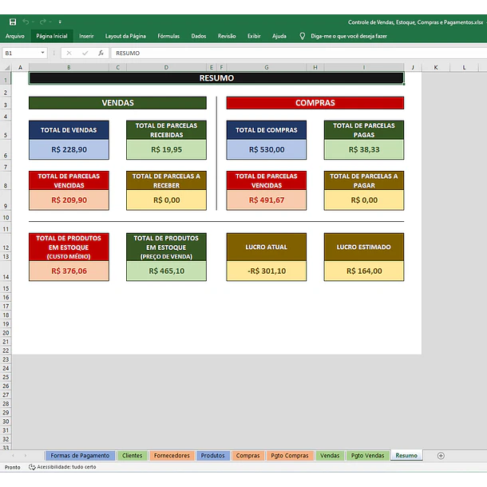Open the Fornecedores sheet tab
This screenshot has height=487, width=487.
tap(172, 455)
